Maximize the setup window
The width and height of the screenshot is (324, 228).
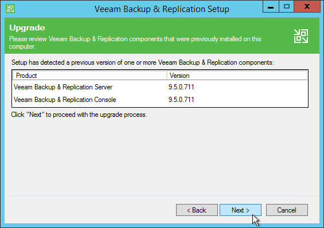(287, 7)
